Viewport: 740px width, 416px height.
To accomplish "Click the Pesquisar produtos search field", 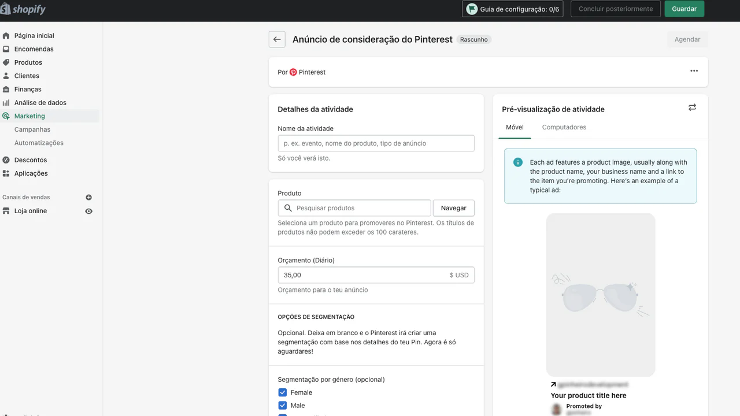I will (x=354, y=208).
